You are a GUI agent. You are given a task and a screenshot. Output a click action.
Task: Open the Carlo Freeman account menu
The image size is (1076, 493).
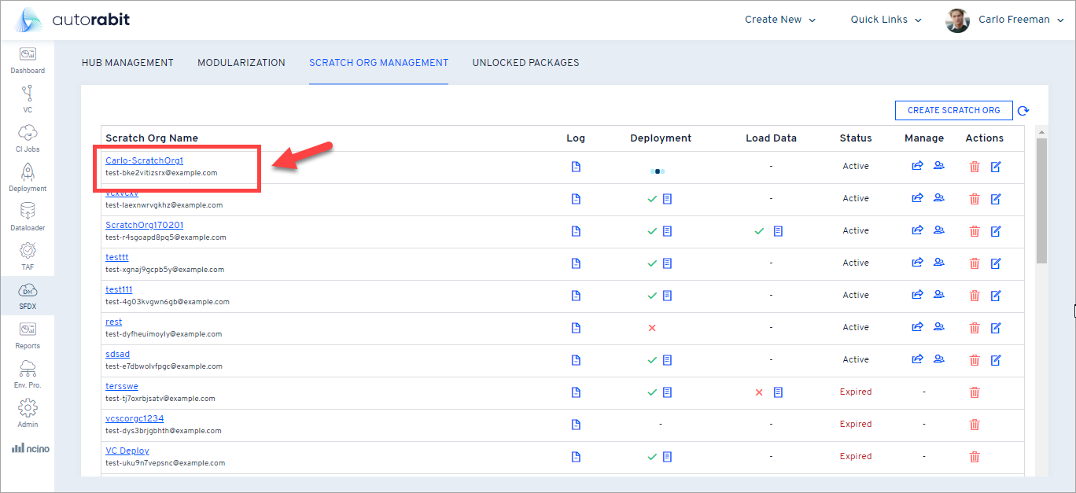(x=1005, y=19)
